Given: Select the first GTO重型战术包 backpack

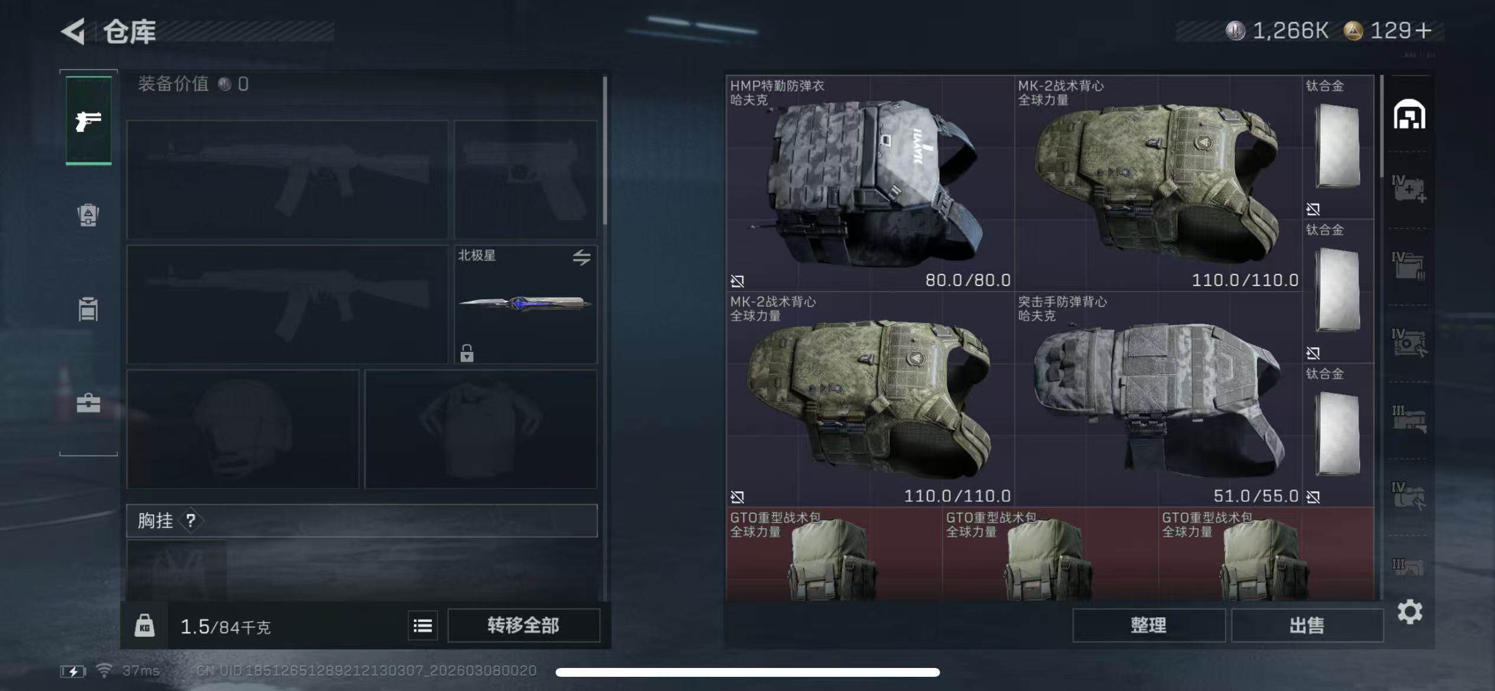Looking at the screenshot, I should pyautogui.click(x=834, y=554).
